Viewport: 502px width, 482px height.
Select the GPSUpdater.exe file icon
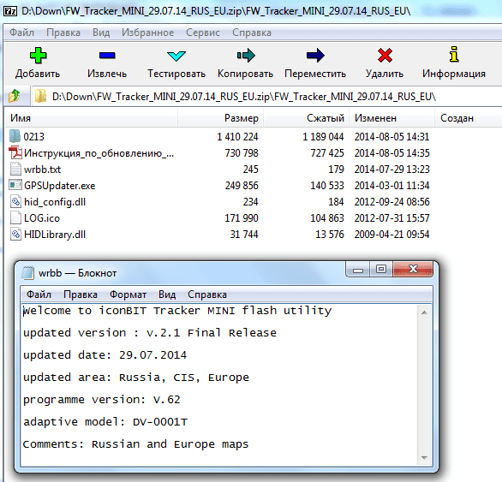[x=15, y=185]
